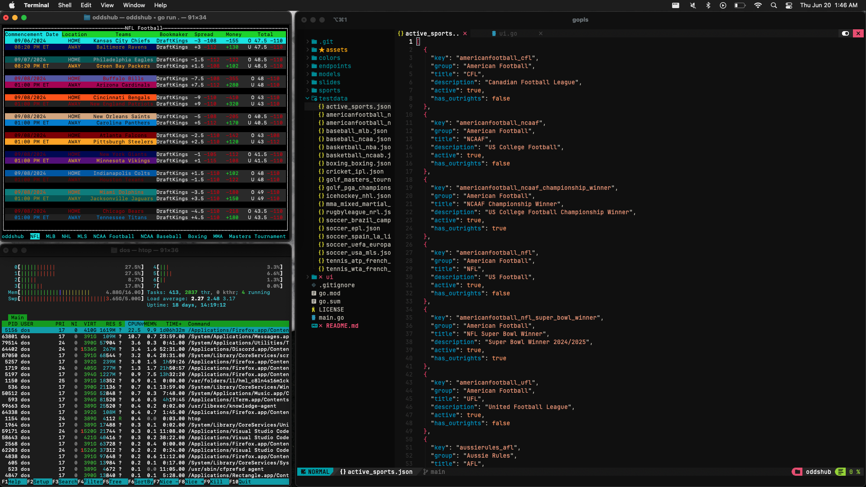
Task: Click the JSON icon beside active_sports.json
Action: click(x=322, y=106)
